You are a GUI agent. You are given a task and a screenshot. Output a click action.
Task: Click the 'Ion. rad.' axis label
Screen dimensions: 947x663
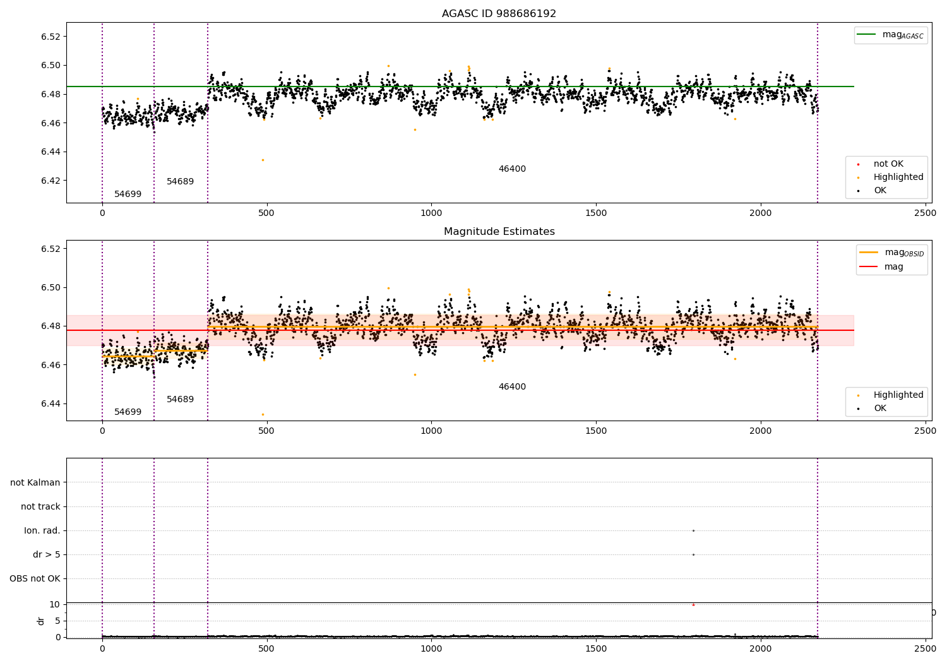42,531
